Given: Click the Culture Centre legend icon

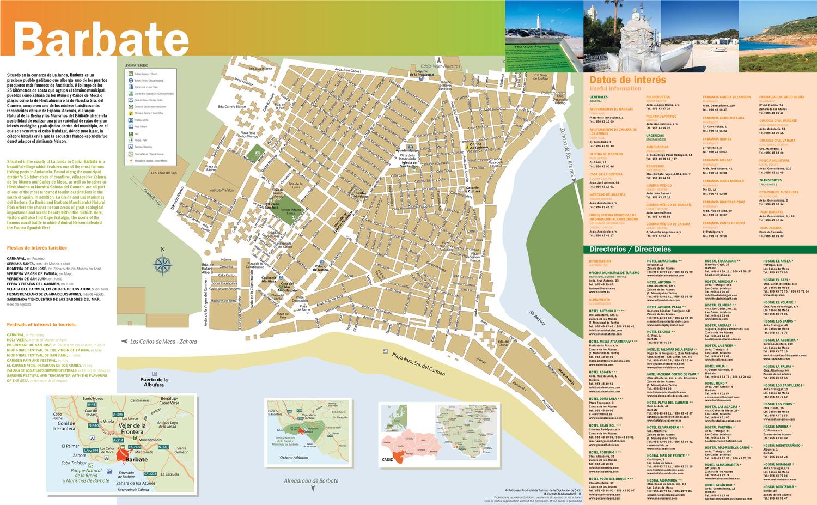Looking at the screenshot, I should (x=131, y=99).
